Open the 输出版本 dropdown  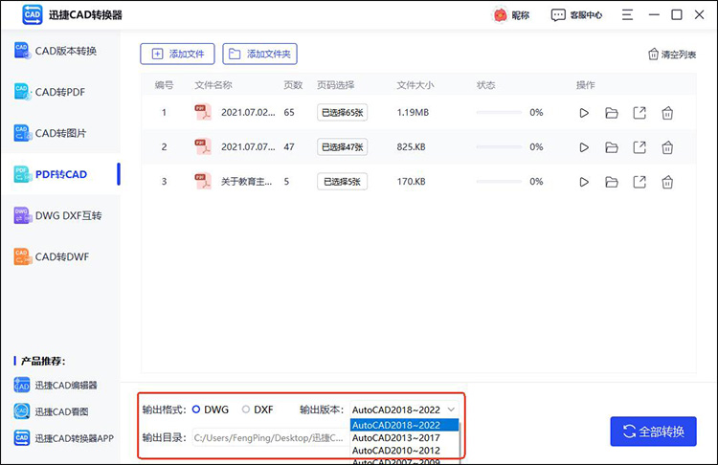(x=404, y=410)
